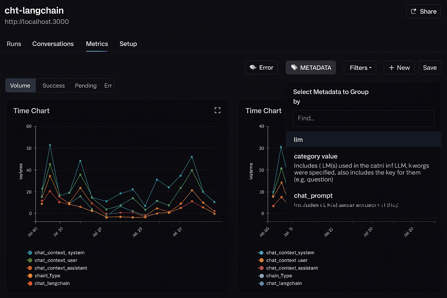Click chat_context_assistant color dot in left legend

[x=30, y=268]
